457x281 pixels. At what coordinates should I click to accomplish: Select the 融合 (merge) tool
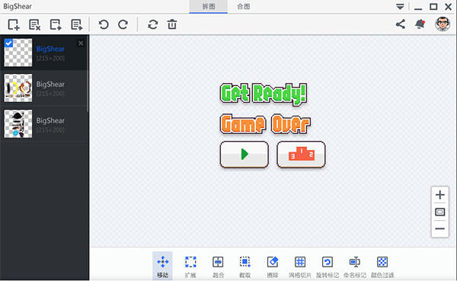click(x=218, y=266)
